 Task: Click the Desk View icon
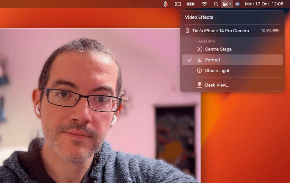[x=199, y=85]
